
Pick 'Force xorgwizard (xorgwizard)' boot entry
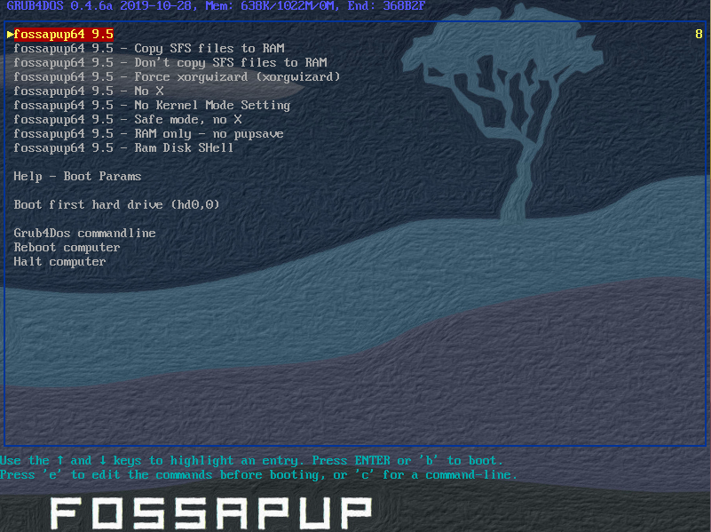(177, 77)
